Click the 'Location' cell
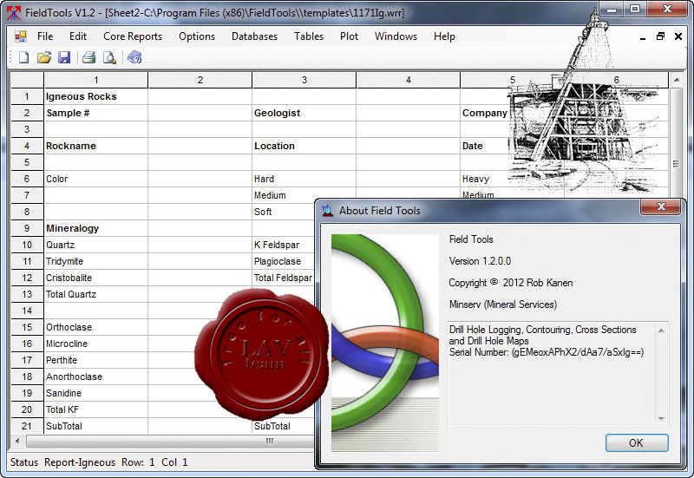Viewport: 694px width, 478px height. point(304,146)
